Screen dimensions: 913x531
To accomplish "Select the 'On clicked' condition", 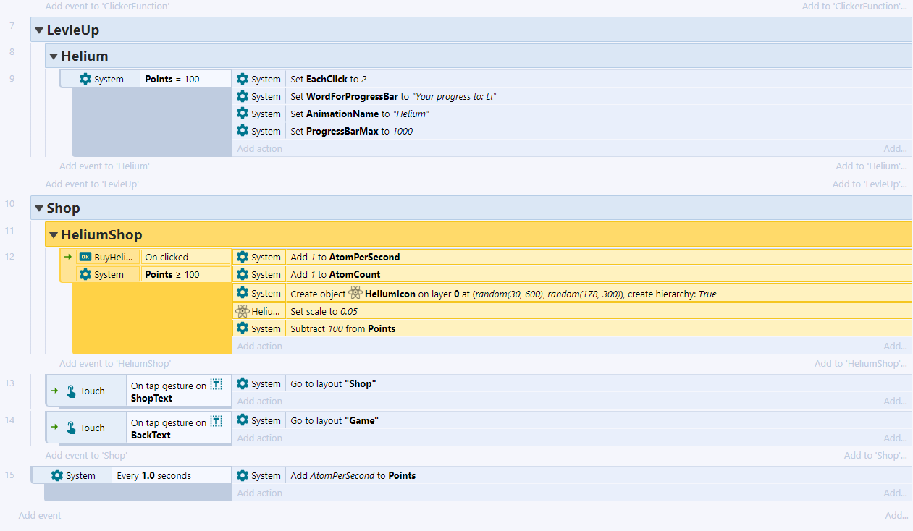I will click(167, 258).
